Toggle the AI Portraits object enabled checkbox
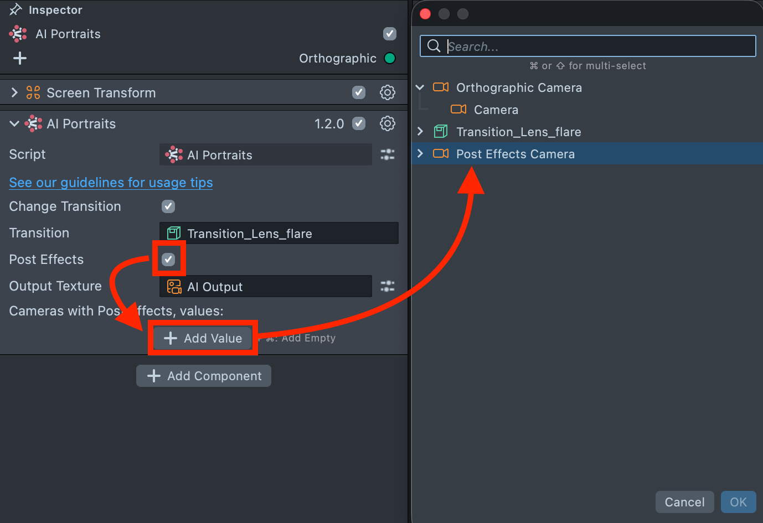The image size is (763, 523). (389, 34)
